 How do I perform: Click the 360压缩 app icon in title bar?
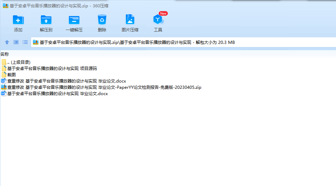[5, 6]
